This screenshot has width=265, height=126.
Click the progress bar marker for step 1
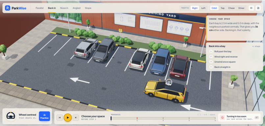pyautogui.click(x=137, y=118)
